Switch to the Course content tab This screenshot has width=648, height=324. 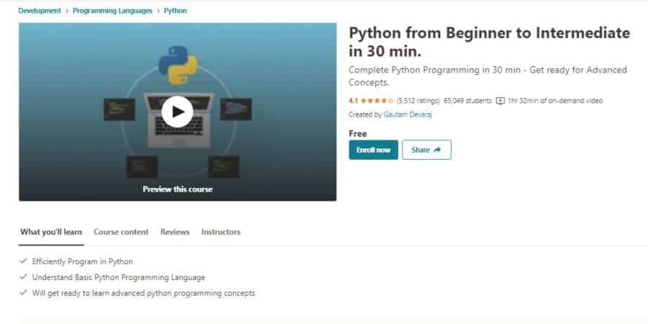point(121,232)
